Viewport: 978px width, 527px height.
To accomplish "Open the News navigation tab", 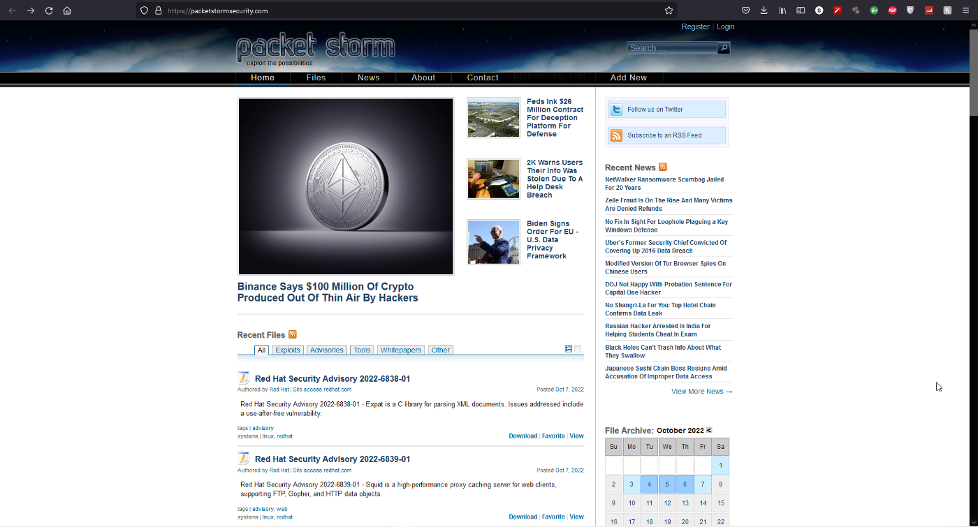I will (x=369, y=77).
